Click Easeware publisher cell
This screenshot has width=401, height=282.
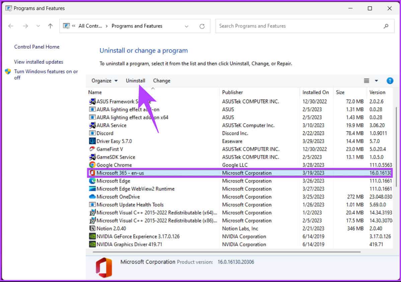[232, 141]
